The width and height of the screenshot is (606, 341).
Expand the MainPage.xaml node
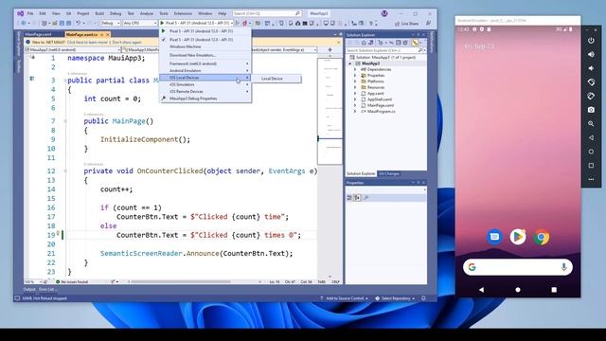(355, 105)
